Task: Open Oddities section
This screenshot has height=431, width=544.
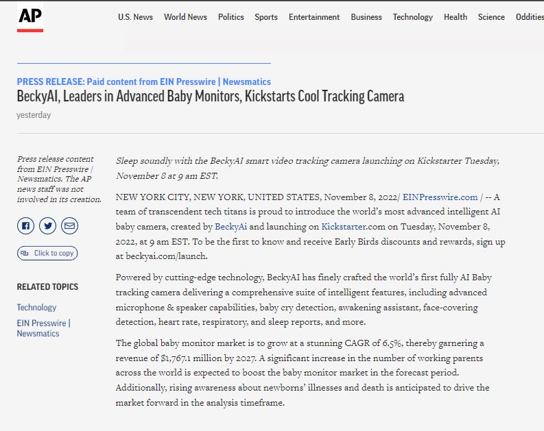Action: pos(530,17)
